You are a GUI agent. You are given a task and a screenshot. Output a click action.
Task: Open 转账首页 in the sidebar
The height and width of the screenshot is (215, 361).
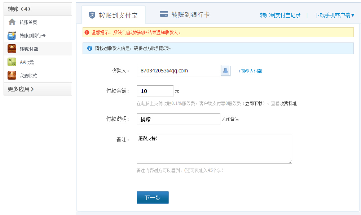[x=38, y=22]
